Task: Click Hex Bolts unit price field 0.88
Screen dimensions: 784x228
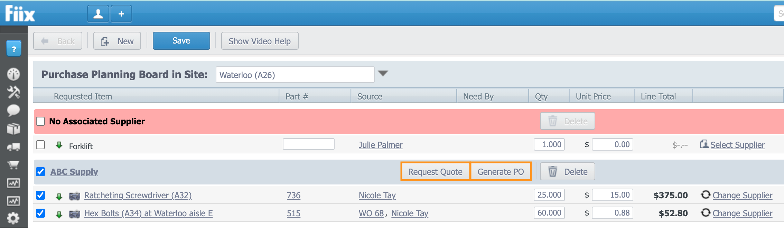Action: point(613,213)
